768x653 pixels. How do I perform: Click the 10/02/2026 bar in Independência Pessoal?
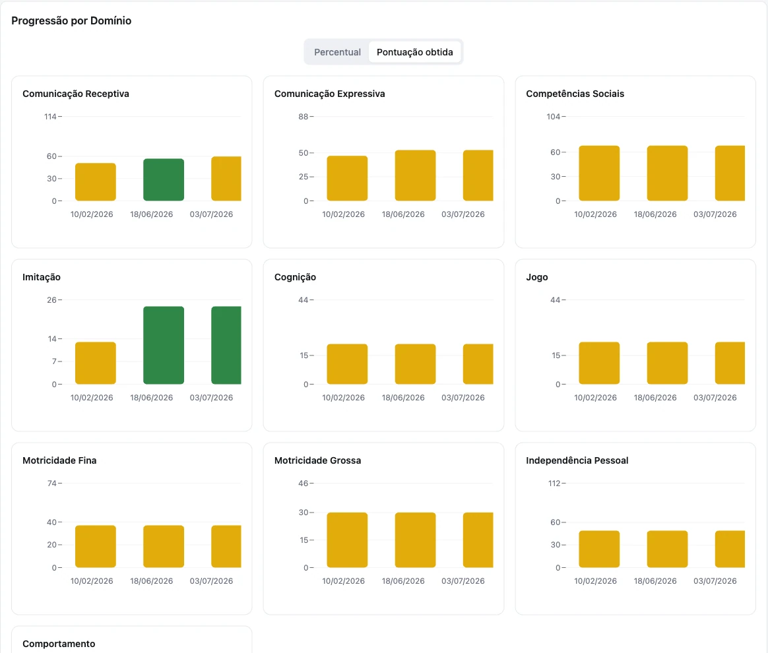pyautogui.click(x=599, y=549)
